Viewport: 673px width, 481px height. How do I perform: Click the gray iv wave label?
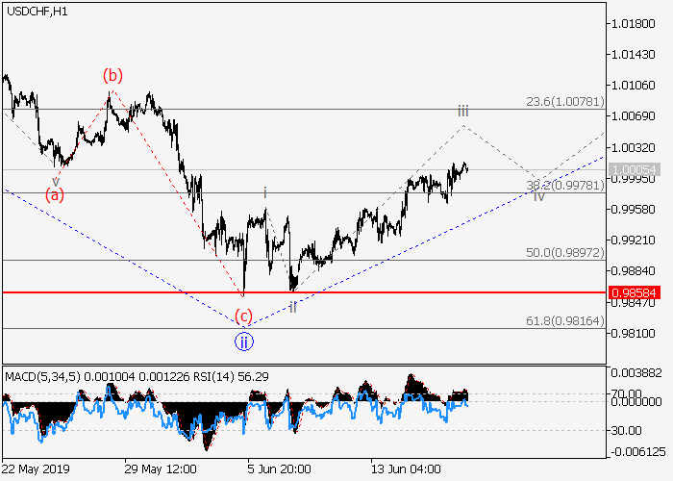538,196
